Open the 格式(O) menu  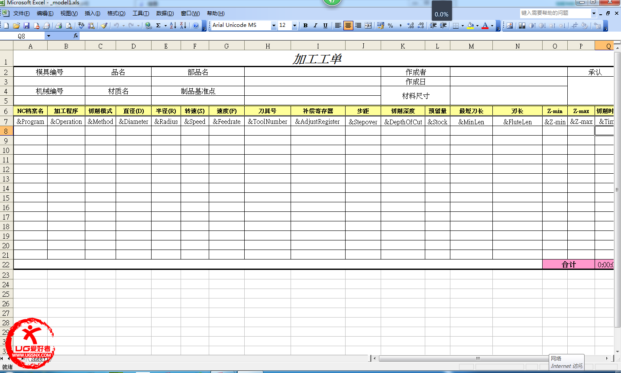pyautogui.click(x=116, y=13)
